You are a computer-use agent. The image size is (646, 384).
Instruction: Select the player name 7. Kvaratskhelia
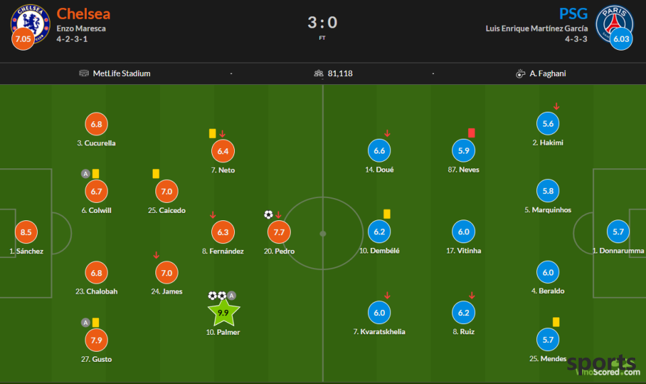(379, 331)
